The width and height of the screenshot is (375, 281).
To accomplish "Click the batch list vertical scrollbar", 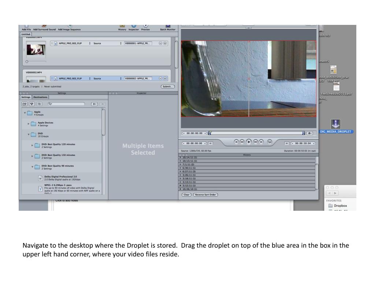I will pos(176,55).
